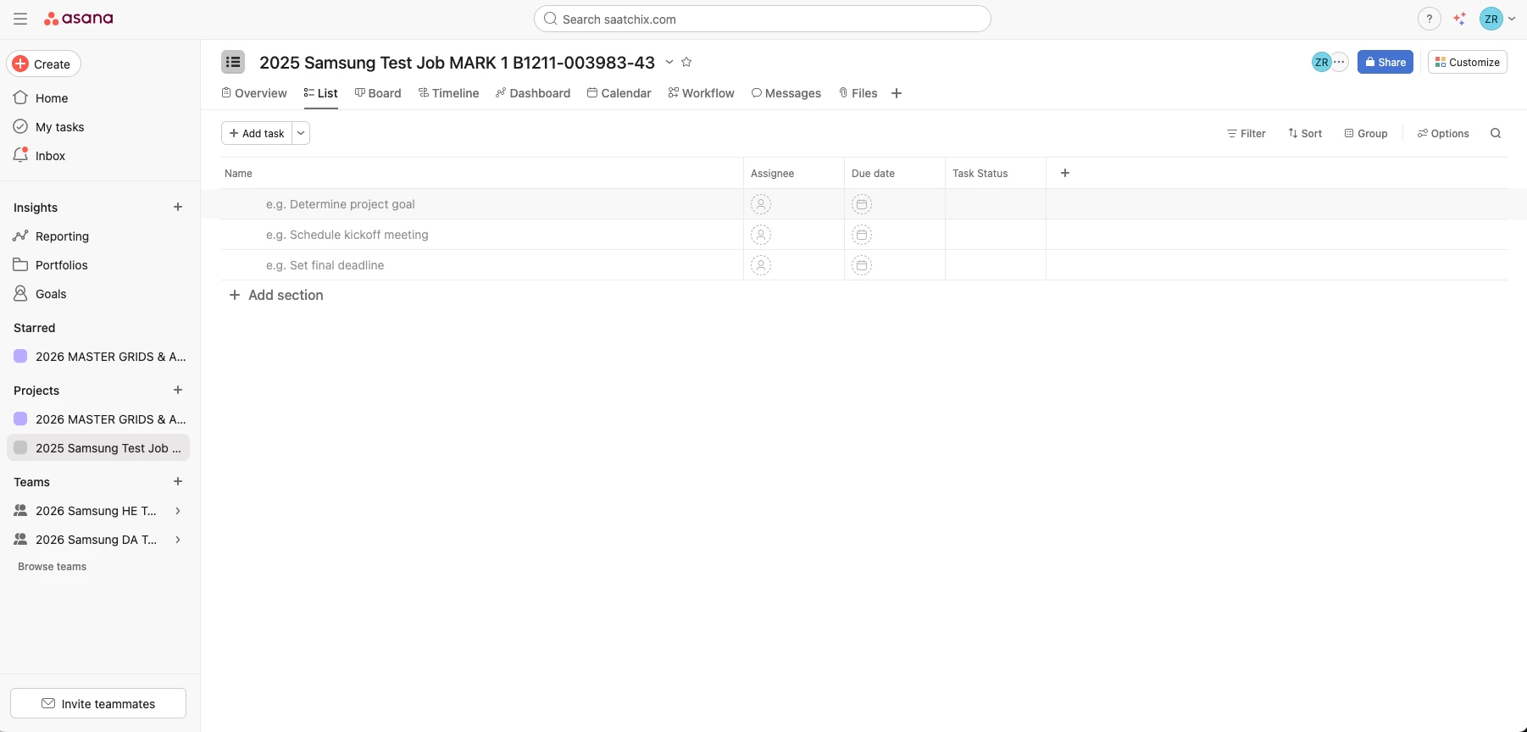Add a team with the Teams plus icon
The width and height of the screenshot is (1527, 732).
pyautogui.click(x=178, y=481)
